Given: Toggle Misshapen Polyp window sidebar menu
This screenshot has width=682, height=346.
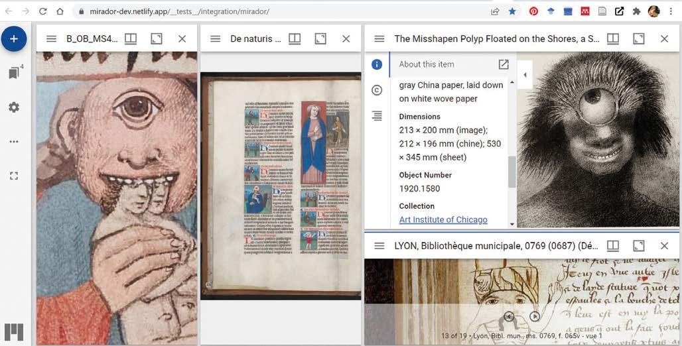Looking at the screenshot, I should coord(379,38).
